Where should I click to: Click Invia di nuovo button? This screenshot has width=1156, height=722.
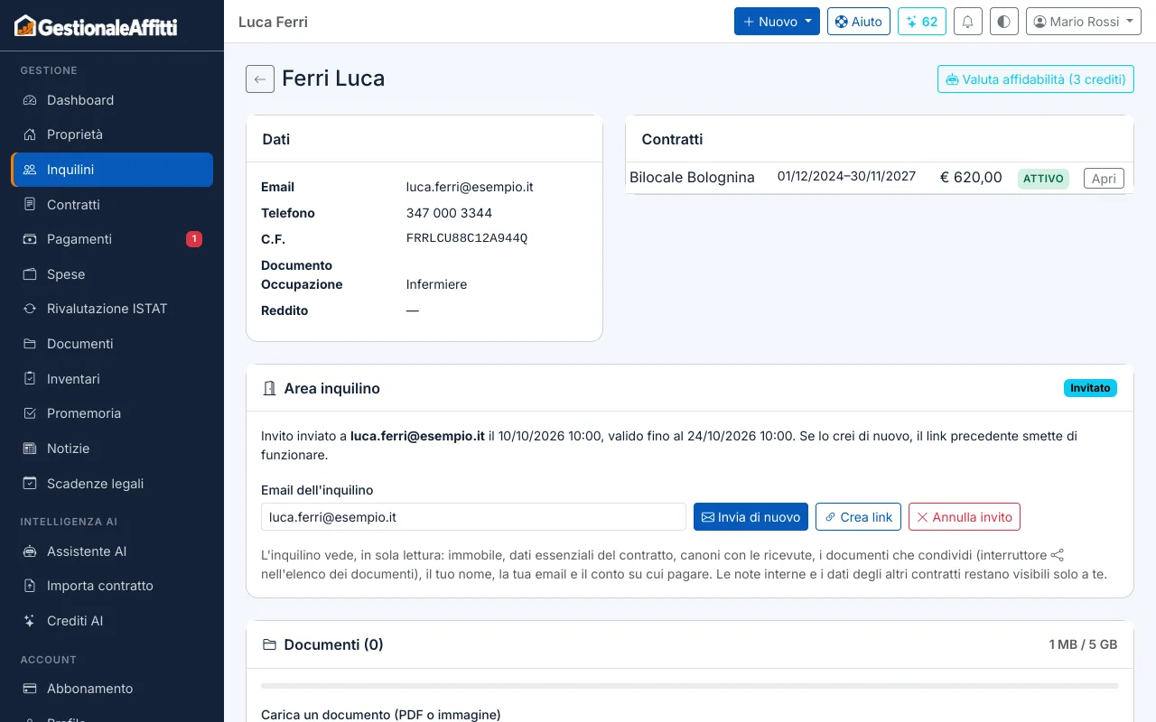coord(750,517)
